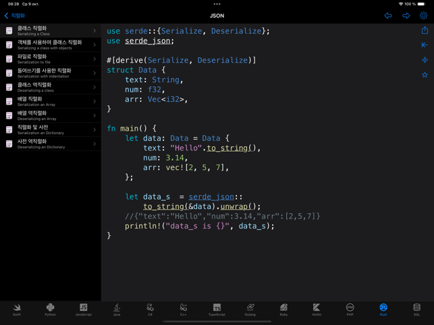This screenshot has height=325, width=434.
Task: Tap chevron on Deserializing an Dictionary row
Action: [94, 144]
